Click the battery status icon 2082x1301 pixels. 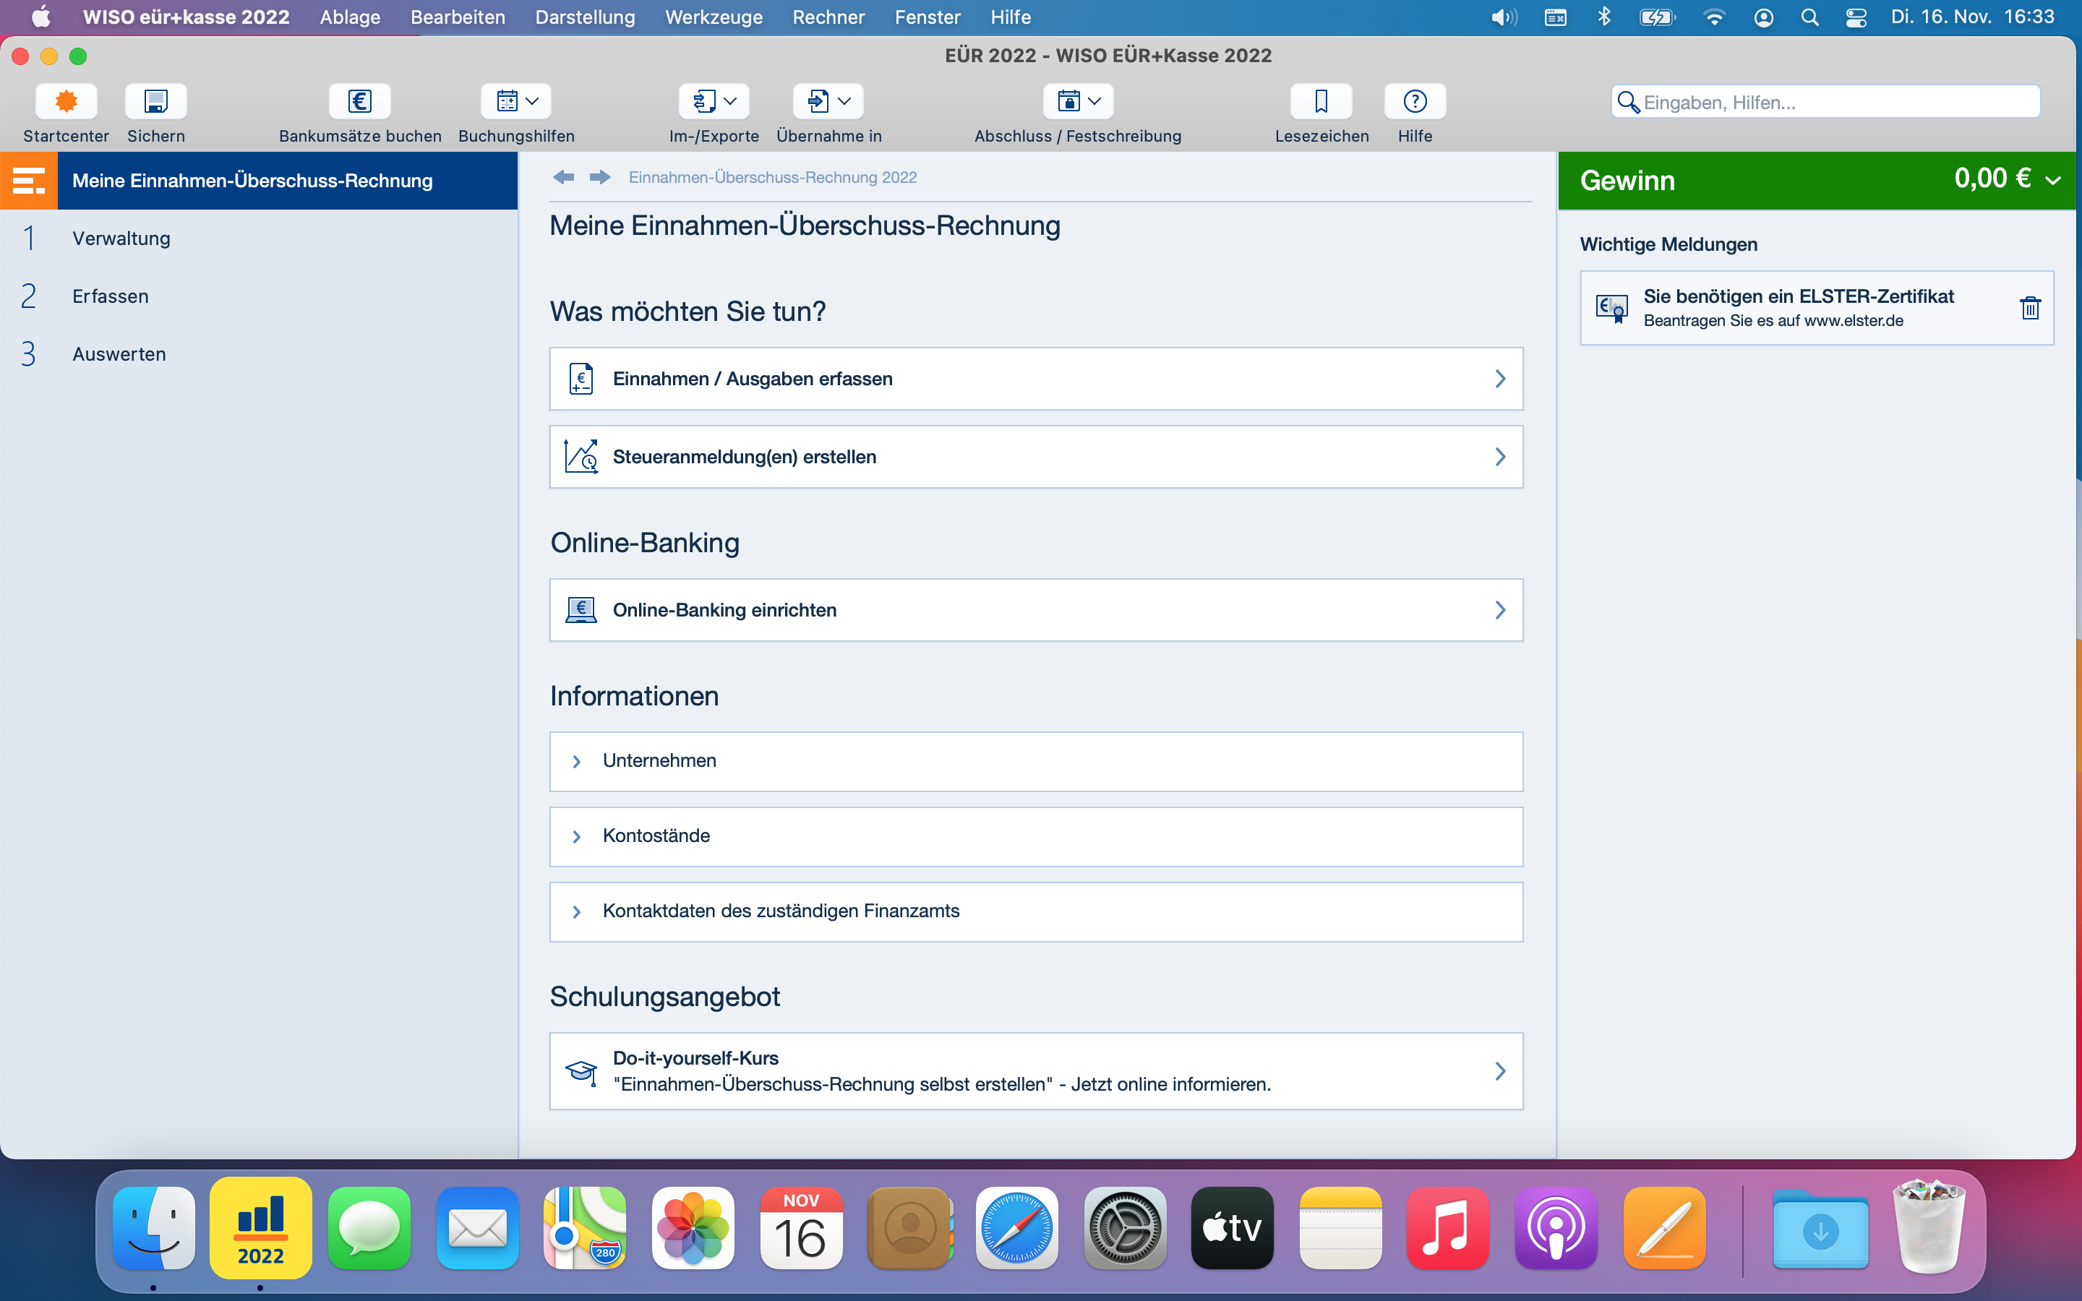[x=1657, y=17]
